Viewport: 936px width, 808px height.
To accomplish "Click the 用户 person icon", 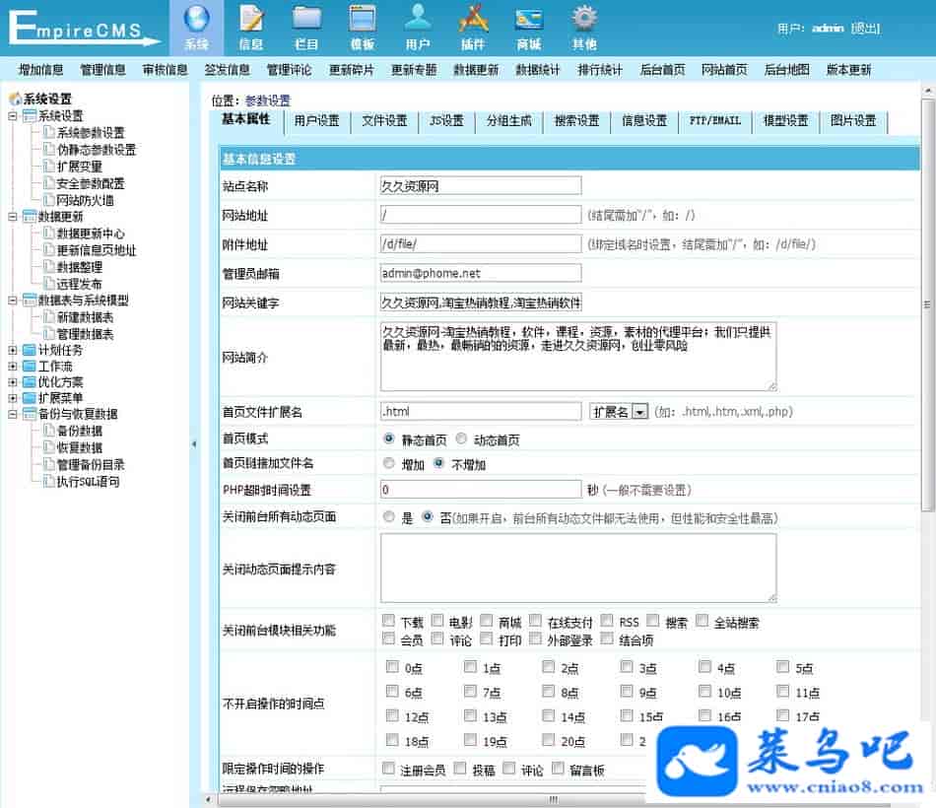I will tap(418, 20).
